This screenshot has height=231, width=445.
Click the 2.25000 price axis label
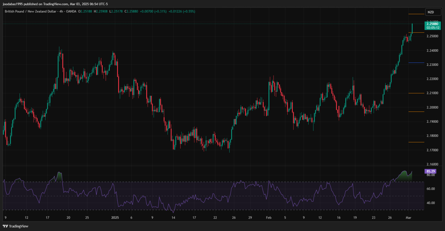(432, 36)
